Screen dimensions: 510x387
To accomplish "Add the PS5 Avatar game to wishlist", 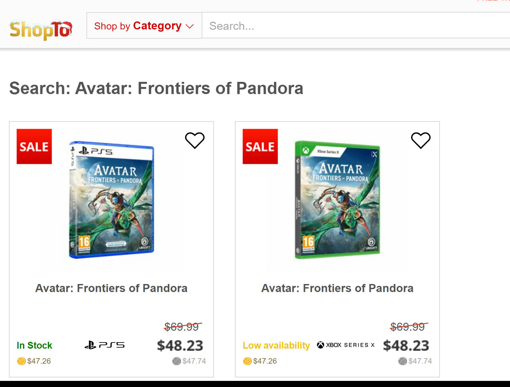I will point(194,140).
